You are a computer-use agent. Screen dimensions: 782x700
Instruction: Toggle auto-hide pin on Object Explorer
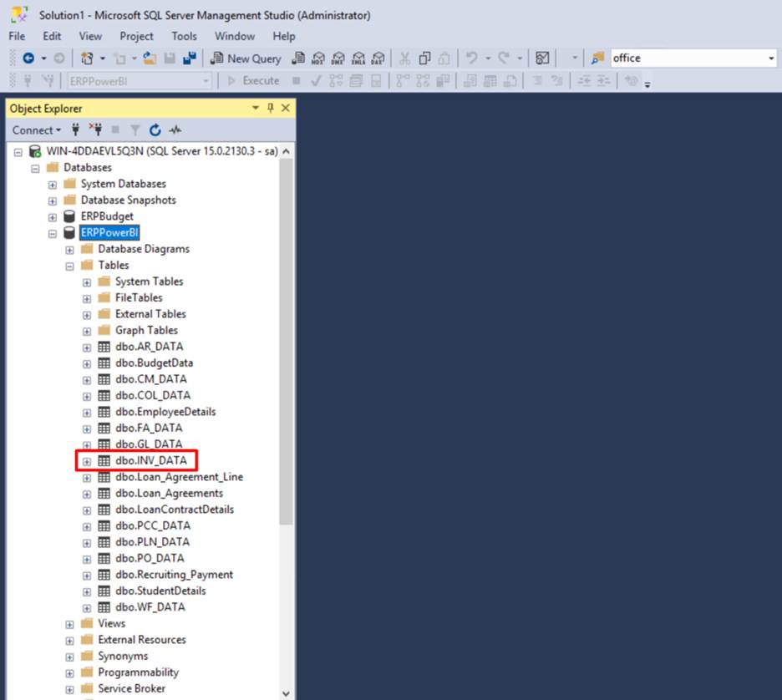click(271, 108)
